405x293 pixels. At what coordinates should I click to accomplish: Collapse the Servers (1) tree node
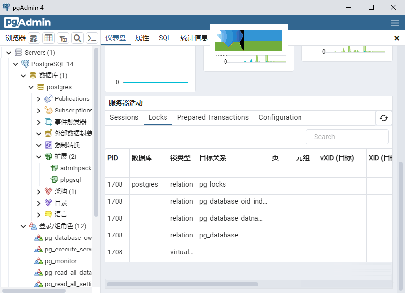(x=9, y=53)
